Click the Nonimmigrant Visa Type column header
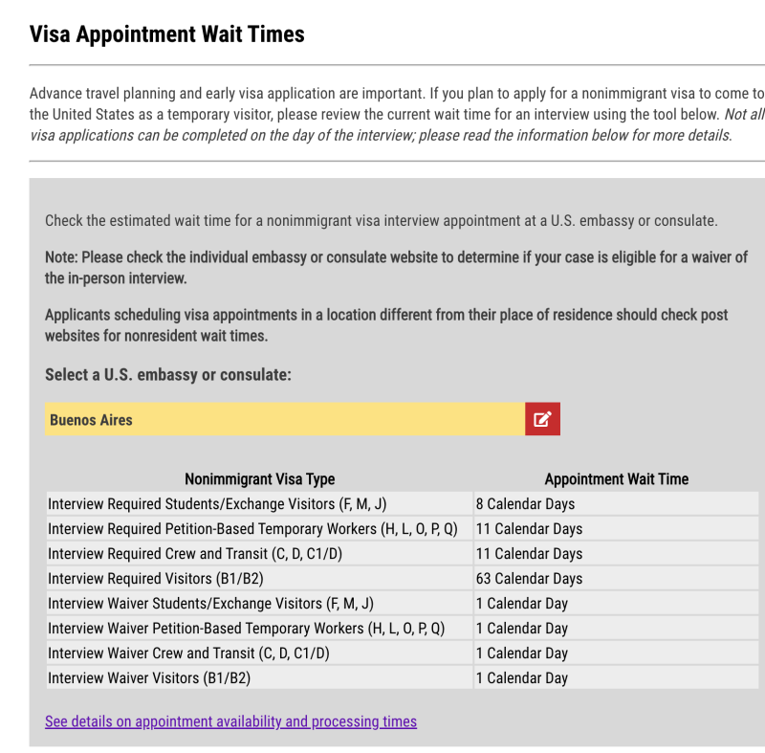The width and height of the screenshot is (765, 753). [259, 479]
